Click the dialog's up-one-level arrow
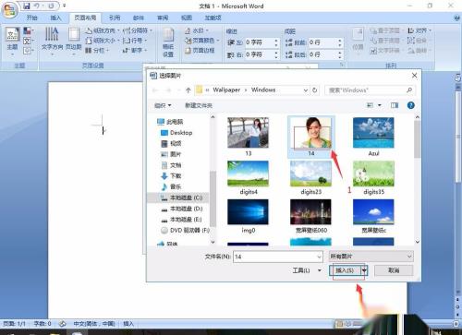 point(188,90)
